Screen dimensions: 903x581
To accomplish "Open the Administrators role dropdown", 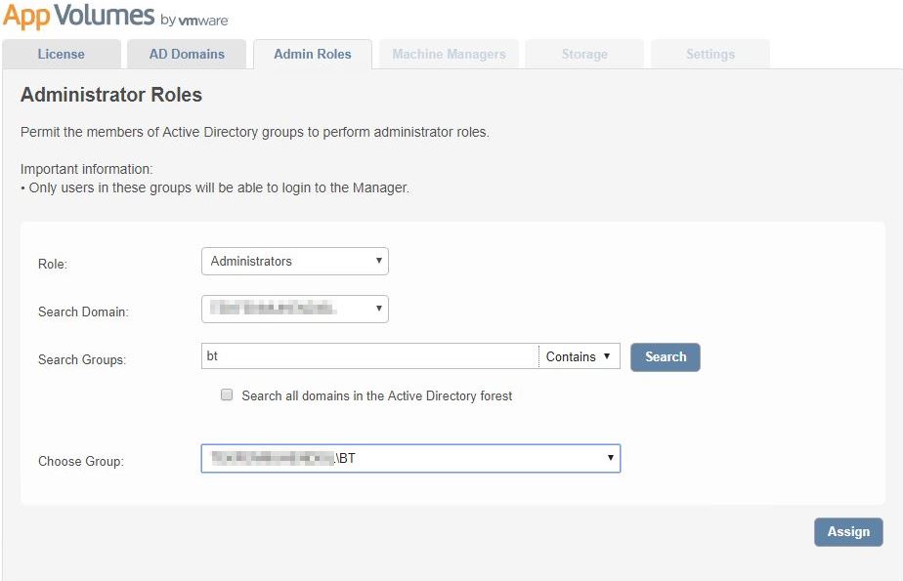I will pos(295,261).
